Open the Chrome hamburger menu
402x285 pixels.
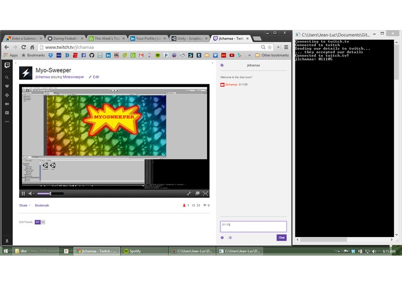point(286,47)
